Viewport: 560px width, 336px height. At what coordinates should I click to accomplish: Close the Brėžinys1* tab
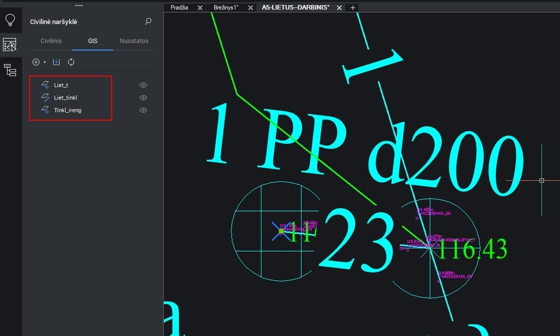tap(251, 8)
